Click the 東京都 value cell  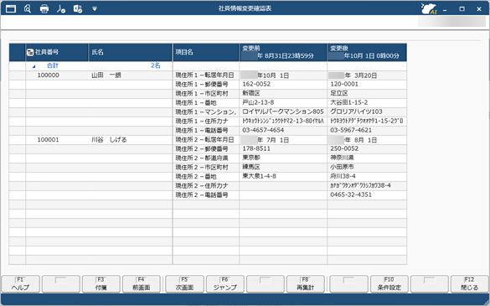(x=283, y=158)
